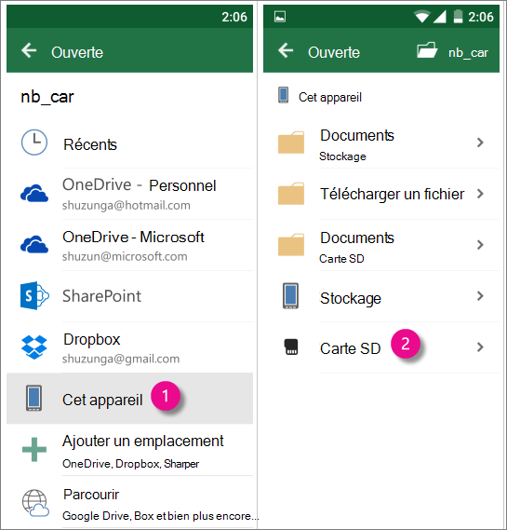Select Dropbox location

point(129,347)
